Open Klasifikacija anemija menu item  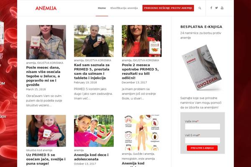124,8
